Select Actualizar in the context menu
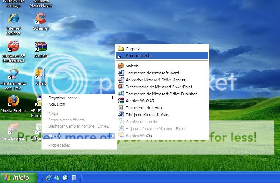 point(79,104)
